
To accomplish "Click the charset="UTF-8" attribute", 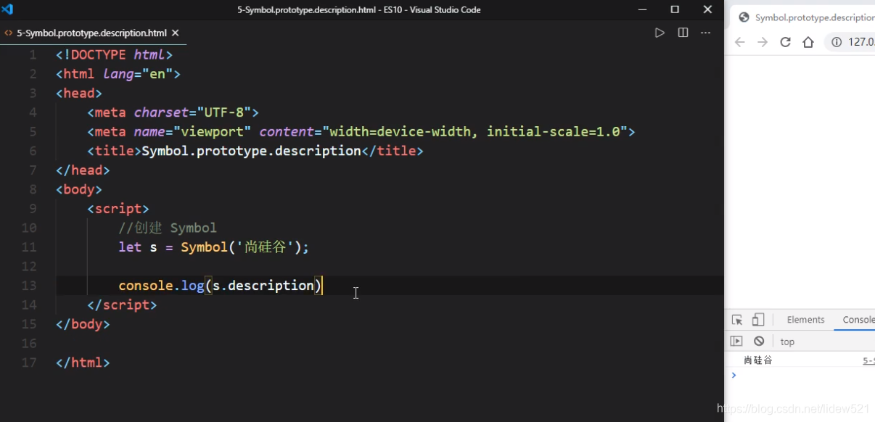I will coord(193,112).
